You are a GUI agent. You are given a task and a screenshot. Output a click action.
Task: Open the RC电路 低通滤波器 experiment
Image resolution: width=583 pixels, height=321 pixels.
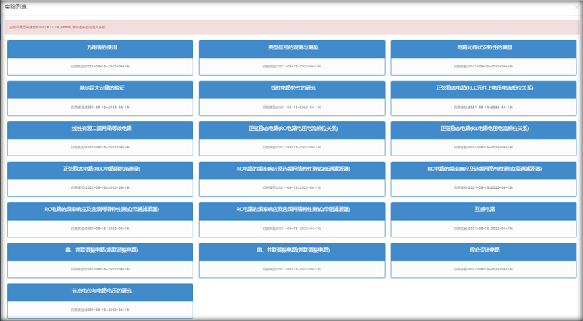coord(292,169)
